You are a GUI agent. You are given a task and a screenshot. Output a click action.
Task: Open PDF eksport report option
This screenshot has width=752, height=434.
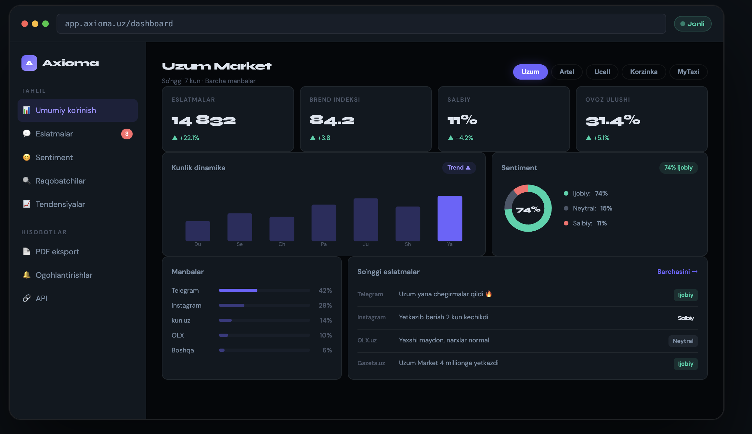click(x=78, y=252)
